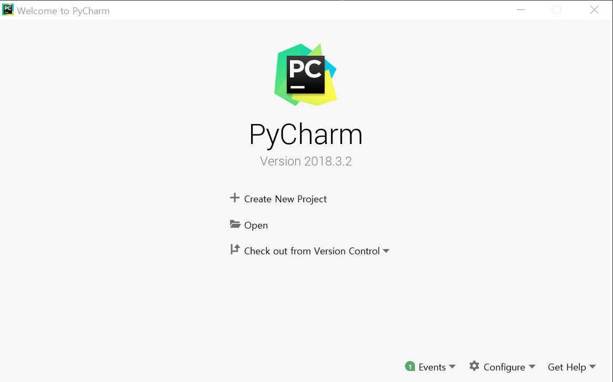This screenshot has height=382, width=613.
Task: Minimize the Welcome to PyCharm window
Action: [x=521, y=10]
